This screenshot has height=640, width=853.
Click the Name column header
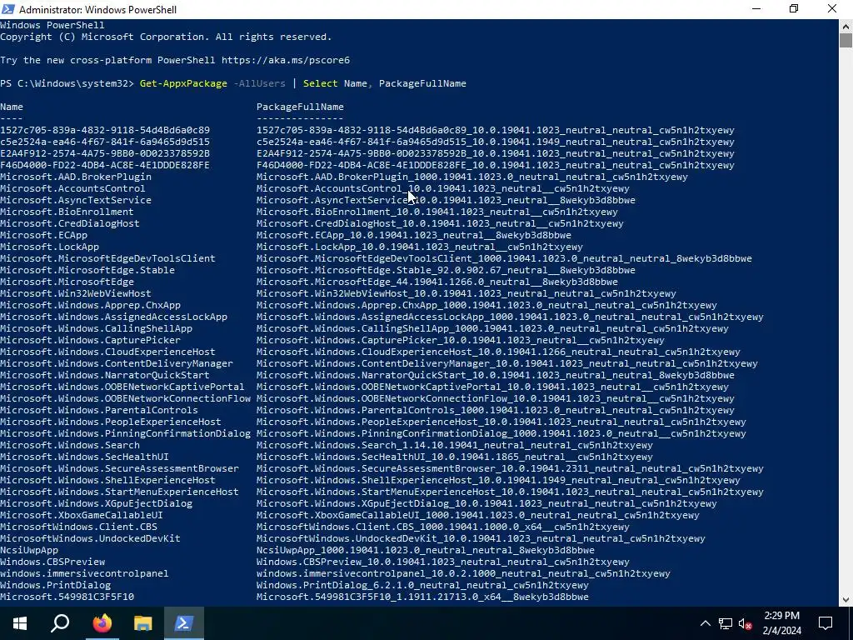click(x=12, y=107)
